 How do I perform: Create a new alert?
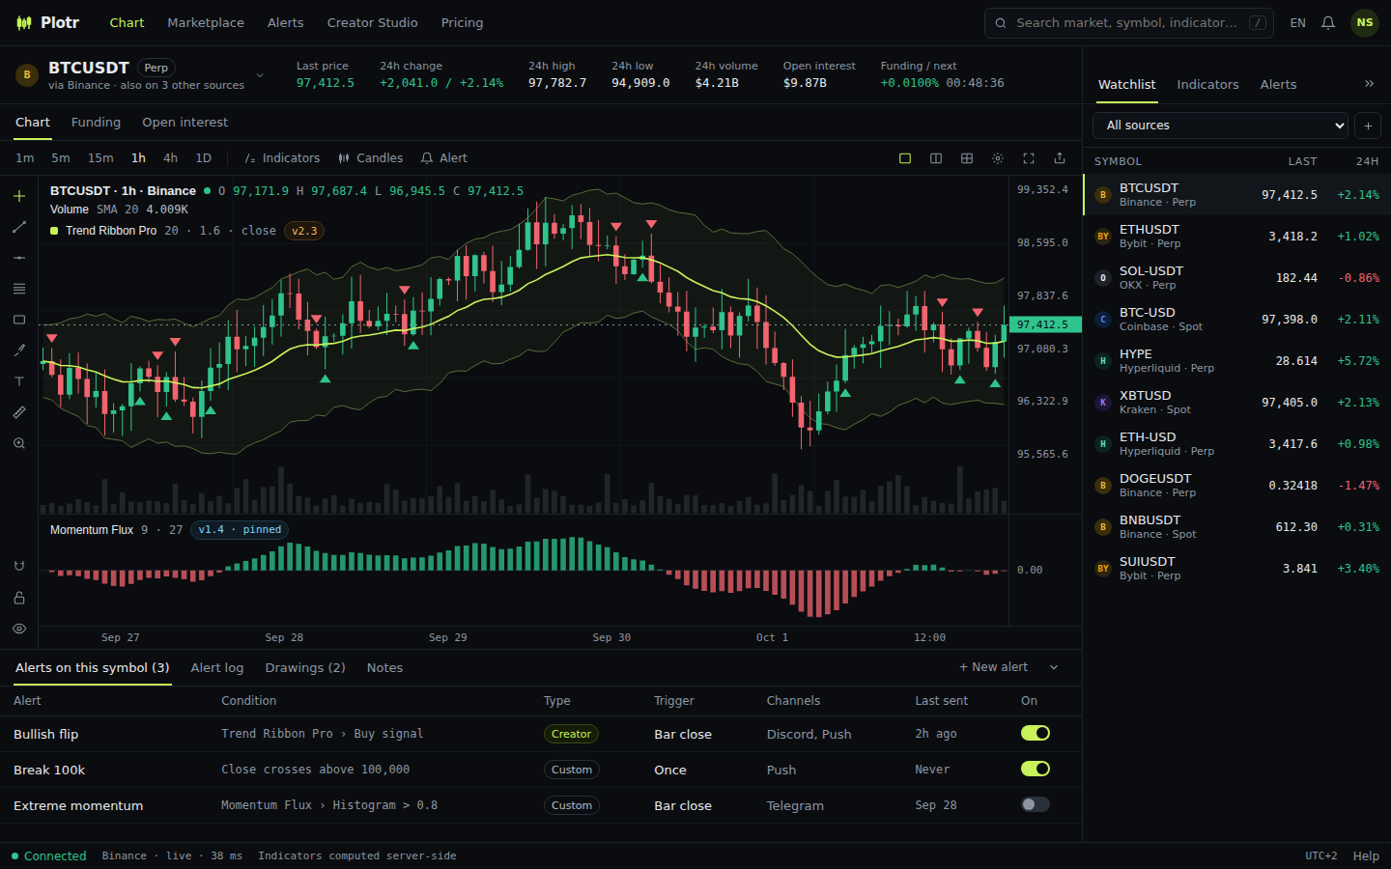993,667
